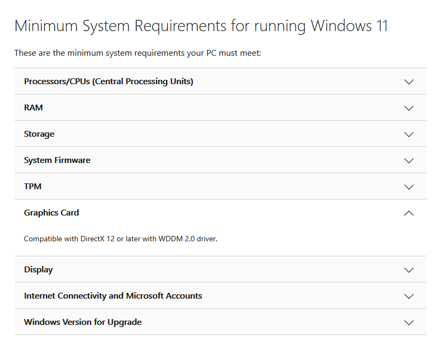This screenshot has height=356, width=442.
Task: Click the Windows Version for Upgrade chevron
Action: click(x=409, y=322)
